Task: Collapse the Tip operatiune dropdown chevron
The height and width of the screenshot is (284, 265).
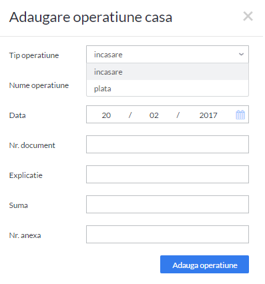Action: click(x=241, y=55)
